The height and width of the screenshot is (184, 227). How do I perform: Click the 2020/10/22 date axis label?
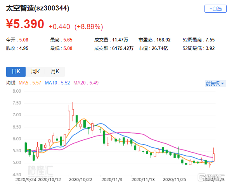pyautogui.click(x=80, y=180)
